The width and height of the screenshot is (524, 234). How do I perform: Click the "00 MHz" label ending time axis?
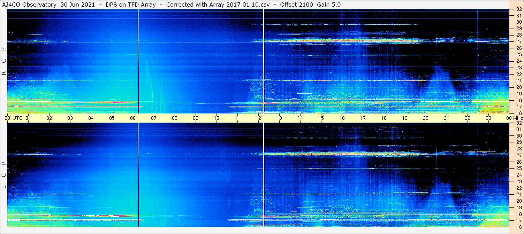pos(515,118)
